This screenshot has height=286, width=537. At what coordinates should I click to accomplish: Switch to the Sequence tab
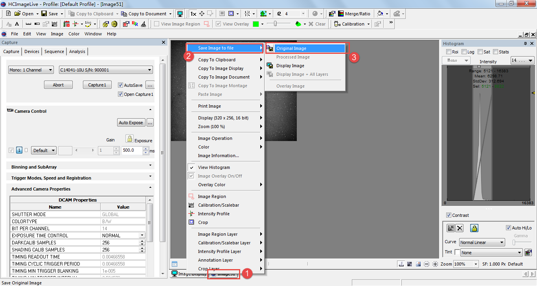(x=54, y=51)
